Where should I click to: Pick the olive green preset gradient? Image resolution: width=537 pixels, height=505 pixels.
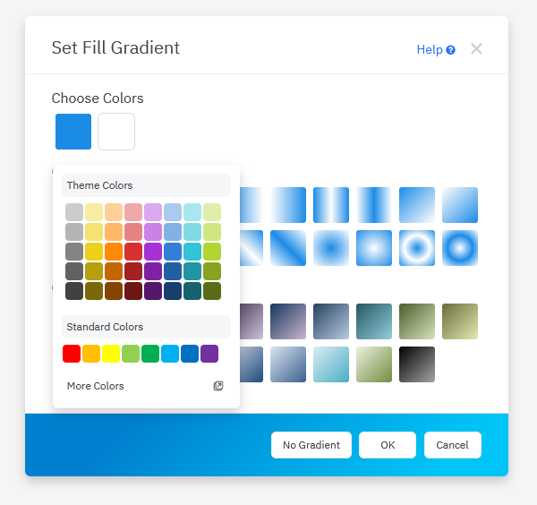coord(417,321)
